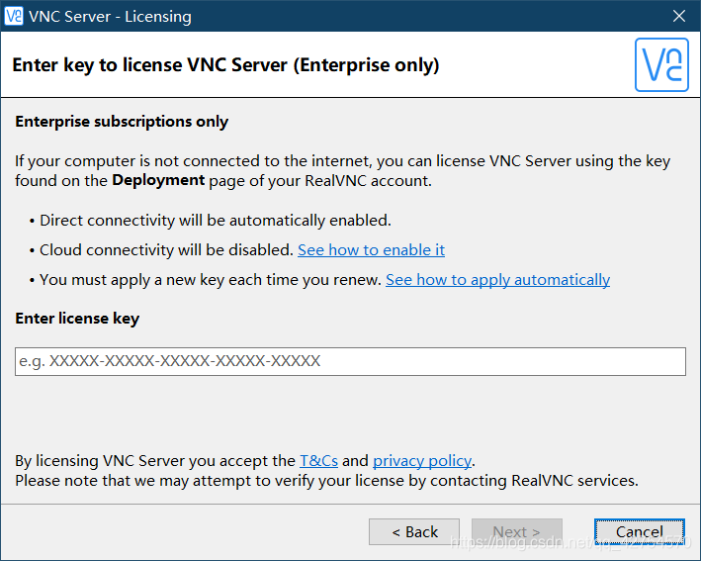Select the bold word 'Deployment'

158,180
